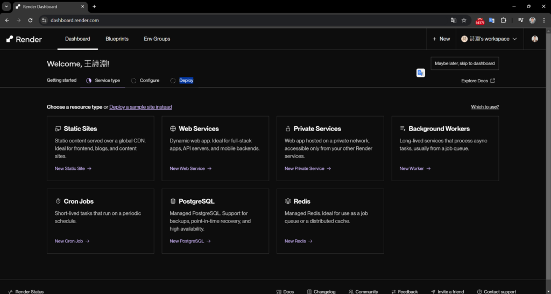The width and height of the screenshot is (551, 294).
Task: Open the Chrome tab search dropdown
Action: click(x=6, y=6)
